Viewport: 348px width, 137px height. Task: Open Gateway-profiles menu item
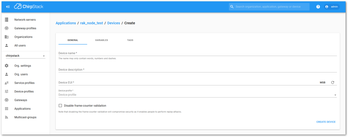coord(26,28)
